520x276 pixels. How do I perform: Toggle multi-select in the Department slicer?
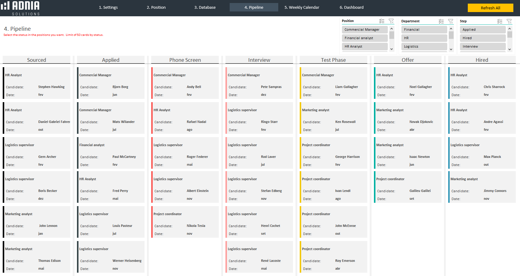click(x=441, y=21)
